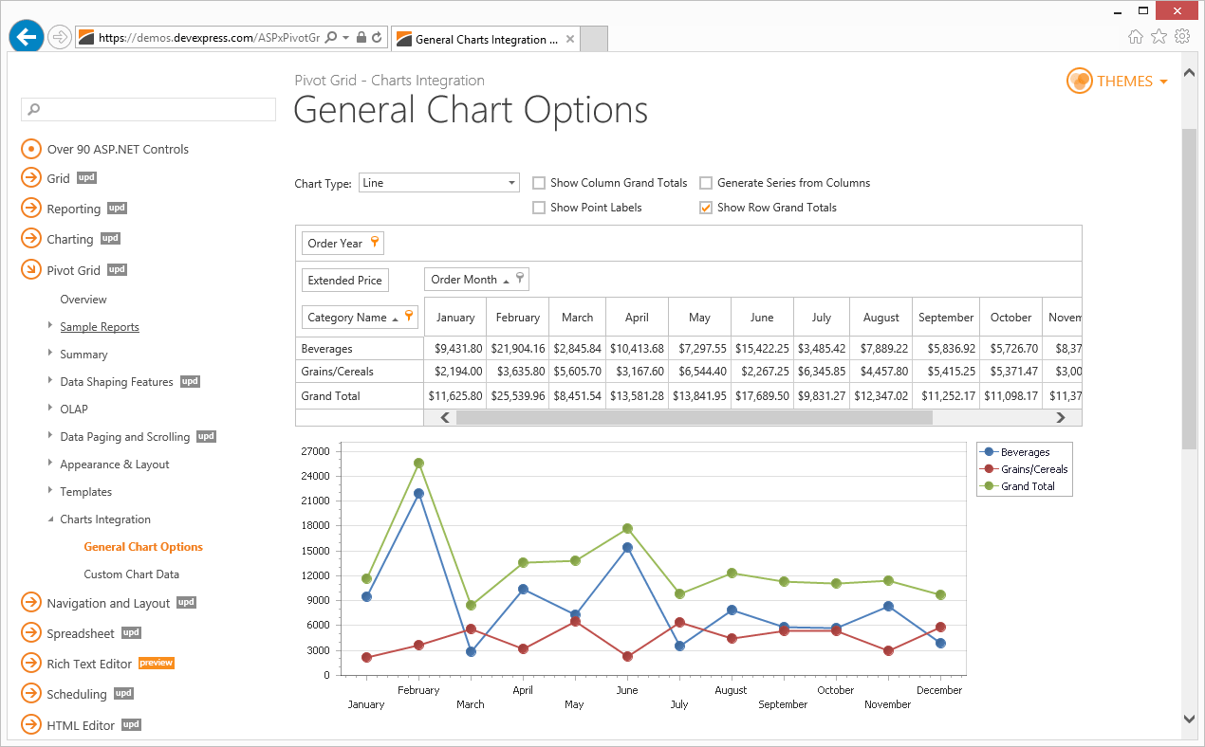This screenshot has width=1205, height=747.
Task: Select the Pivot Grid section icon in sidebar
Action: click(29, 269)
